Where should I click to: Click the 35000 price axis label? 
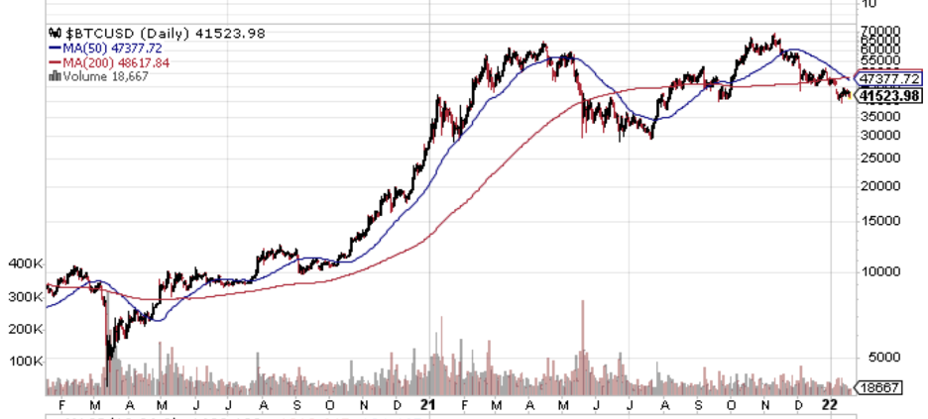[x=881, y=117]
